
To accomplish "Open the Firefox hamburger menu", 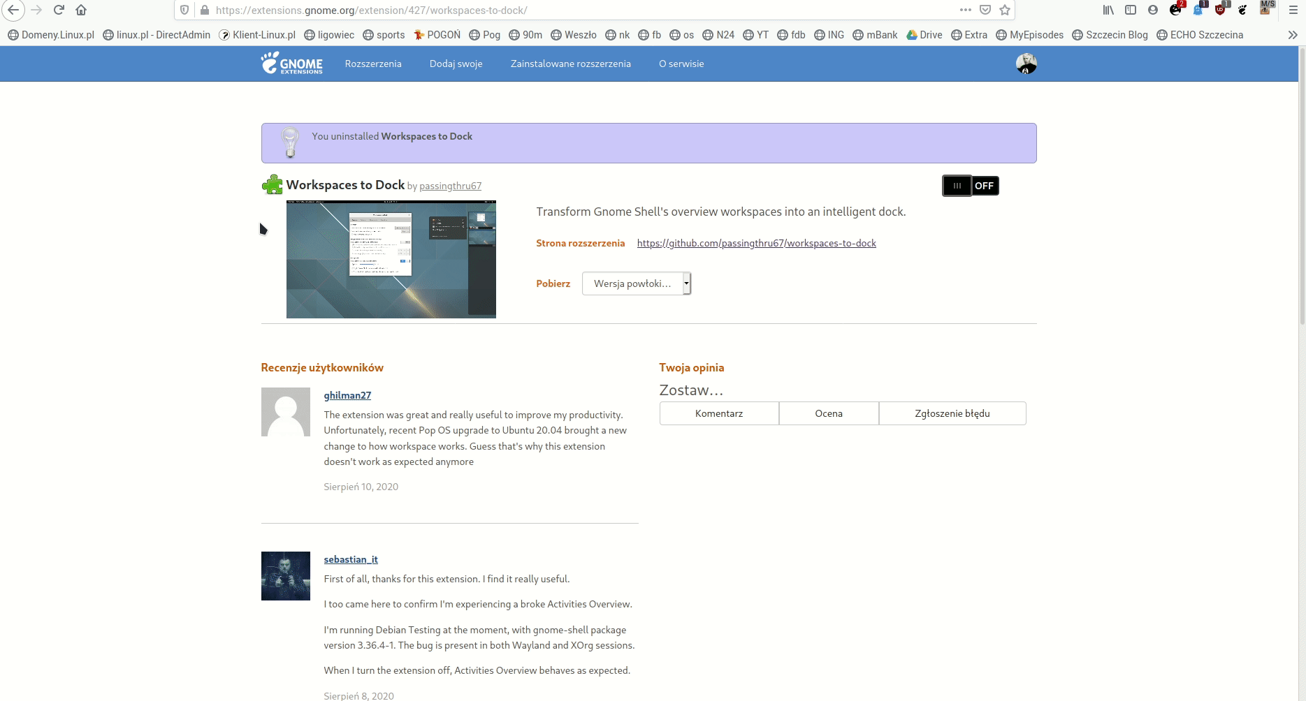I will pos(1293,10).
